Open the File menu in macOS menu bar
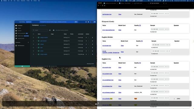This screenshot has width=194, height=109. click(x=9, y=1)
